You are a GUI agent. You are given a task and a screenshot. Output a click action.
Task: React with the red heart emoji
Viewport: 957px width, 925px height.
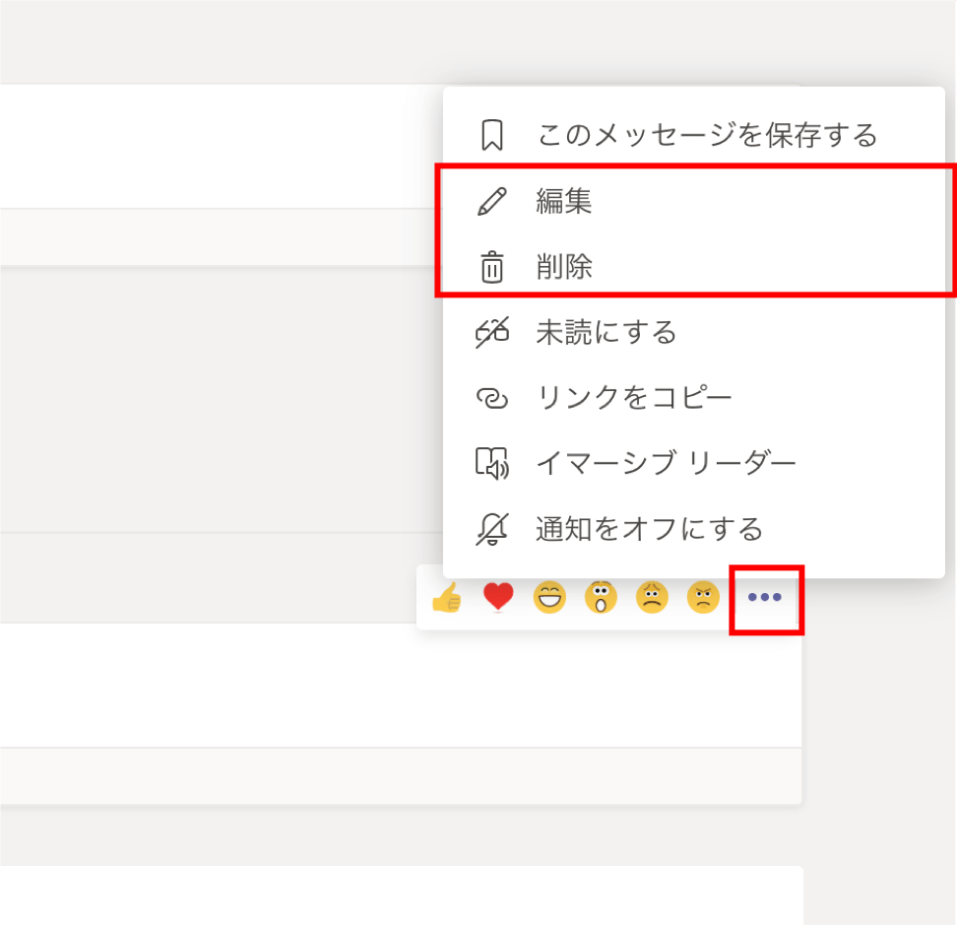pyautogui.click(x=498, y=597)
